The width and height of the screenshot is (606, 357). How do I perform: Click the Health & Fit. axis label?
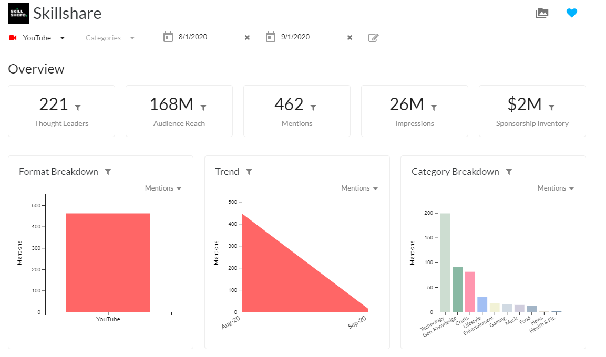tap(542, 324)
